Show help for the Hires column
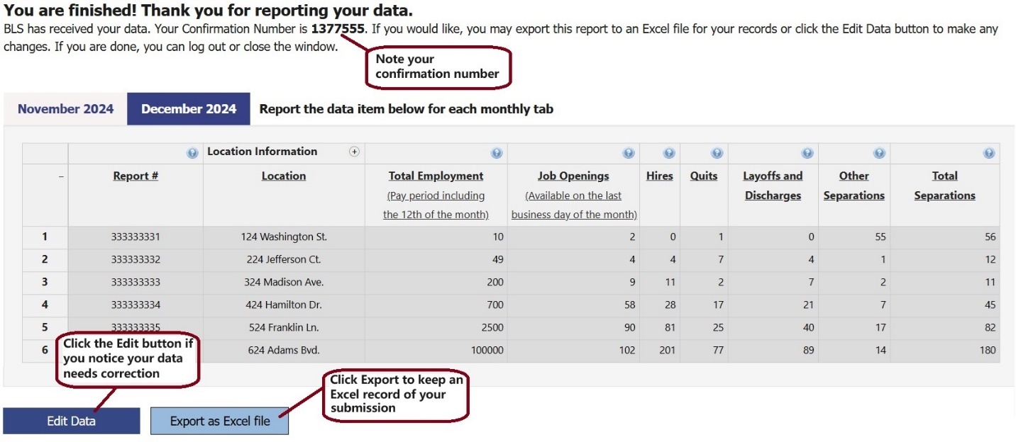The height and width of the screenshot is (442, 1016). click(x=668, y=153)
